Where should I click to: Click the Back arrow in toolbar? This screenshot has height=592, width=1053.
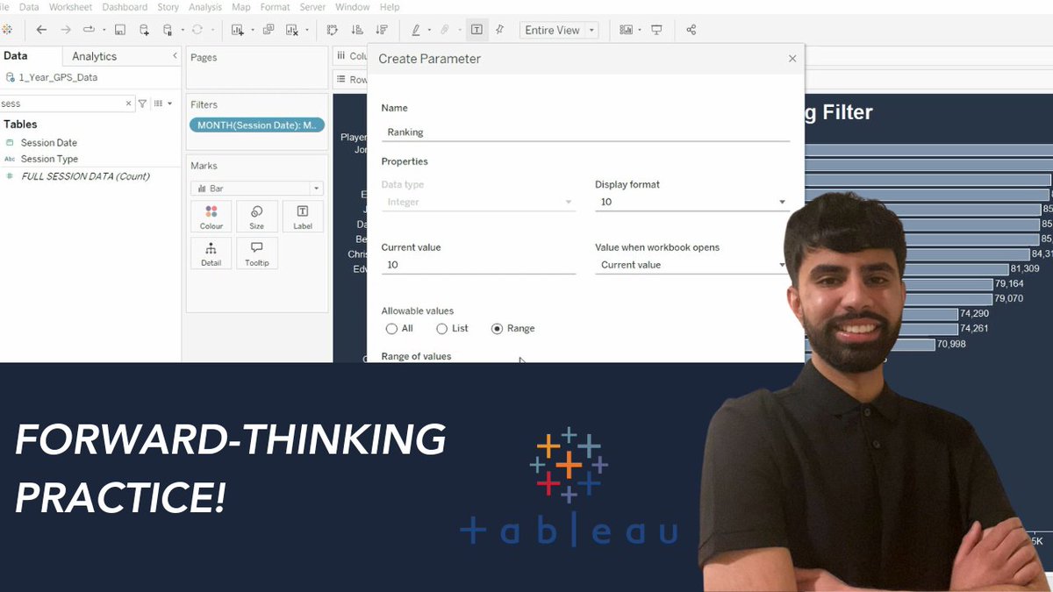[41, 30]
